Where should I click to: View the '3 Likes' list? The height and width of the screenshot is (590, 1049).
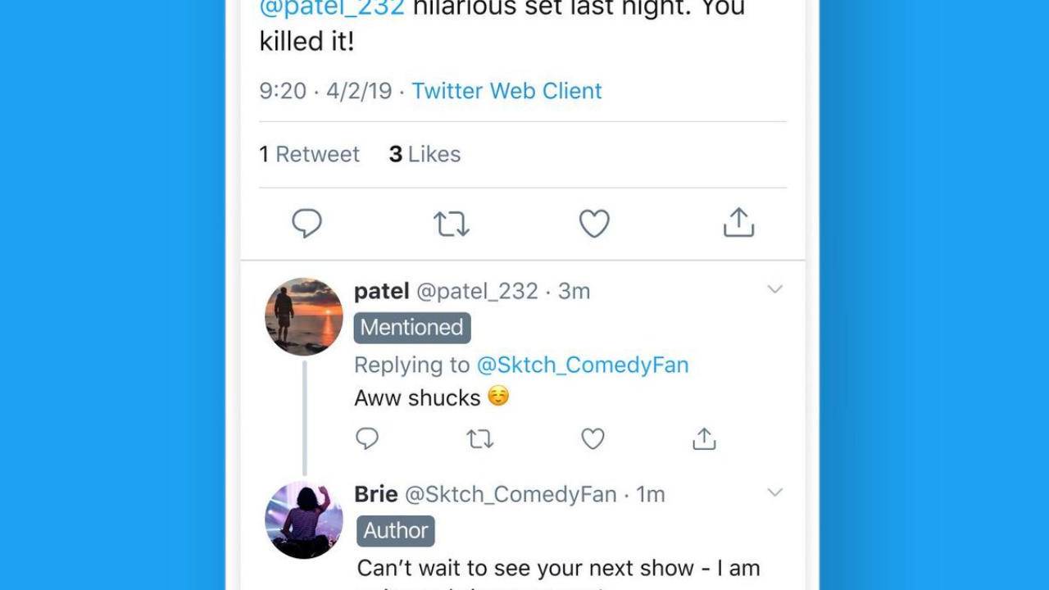[x=424, y=154]
